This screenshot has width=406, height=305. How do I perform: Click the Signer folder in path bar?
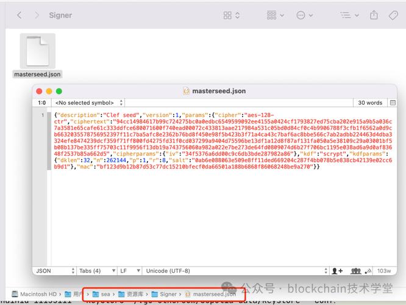164,294
